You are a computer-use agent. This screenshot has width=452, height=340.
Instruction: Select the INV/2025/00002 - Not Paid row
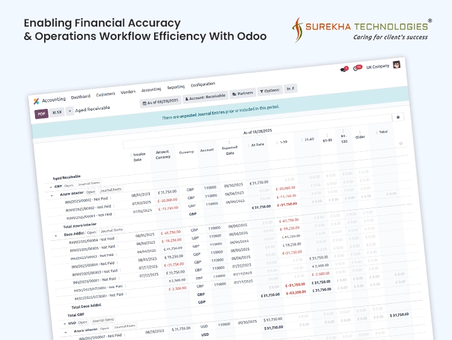pyautogui.click(x=86, y=200)
